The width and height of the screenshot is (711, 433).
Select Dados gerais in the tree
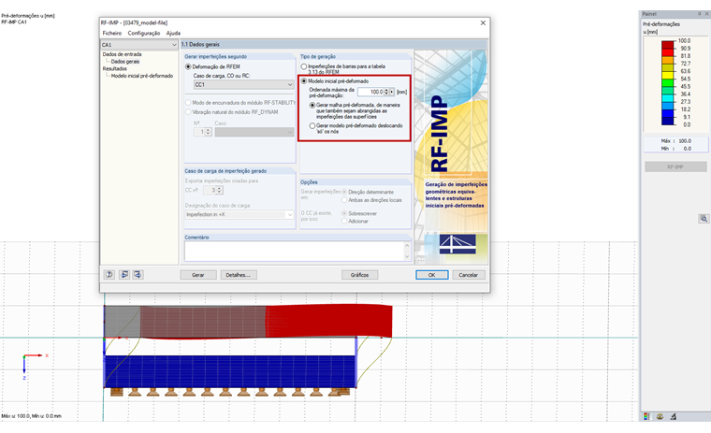coord(125,62)
